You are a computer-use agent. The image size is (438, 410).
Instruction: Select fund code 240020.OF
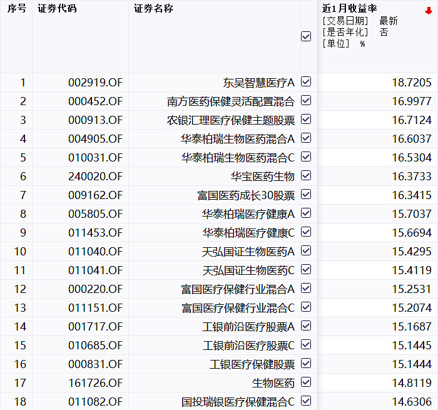tap(95, 177)
